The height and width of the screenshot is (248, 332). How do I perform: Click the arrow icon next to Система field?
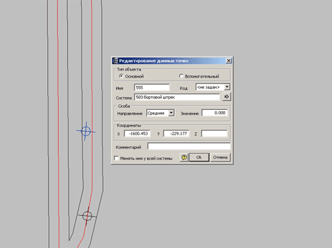(x=226, y=97)
